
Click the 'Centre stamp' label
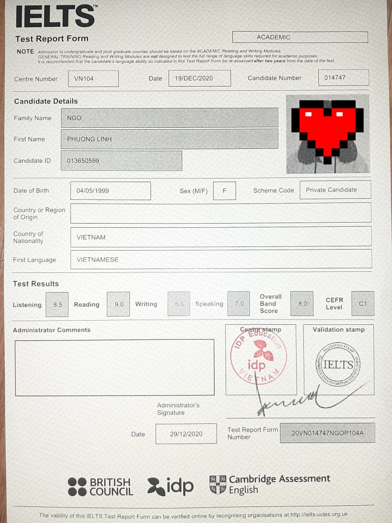[x=261, y=329]
